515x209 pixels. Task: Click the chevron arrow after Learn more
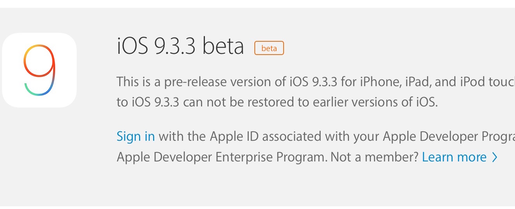(x=495, y=157)
